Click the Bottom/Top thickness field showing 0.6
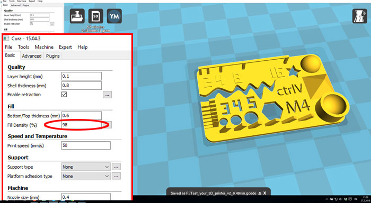Image resolution: width=371 pixels, height=203 pixels. [82, 116]
